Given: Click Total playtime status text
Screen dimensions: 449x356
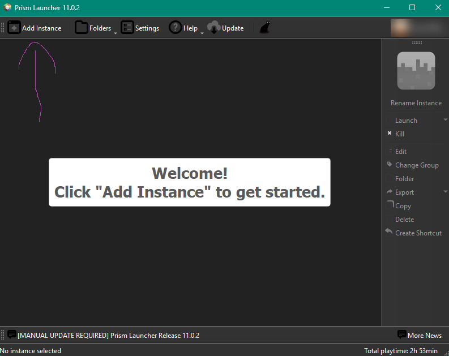Looking at the screenshot, I should click(401, 351).
